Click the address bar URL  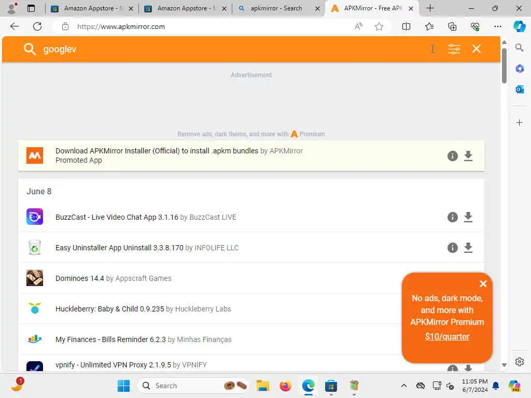point(121,27)
